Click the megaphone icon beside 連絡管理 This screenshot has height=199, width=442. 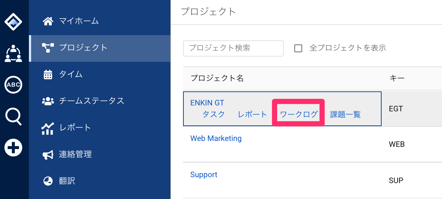click(x=48, y=155)
